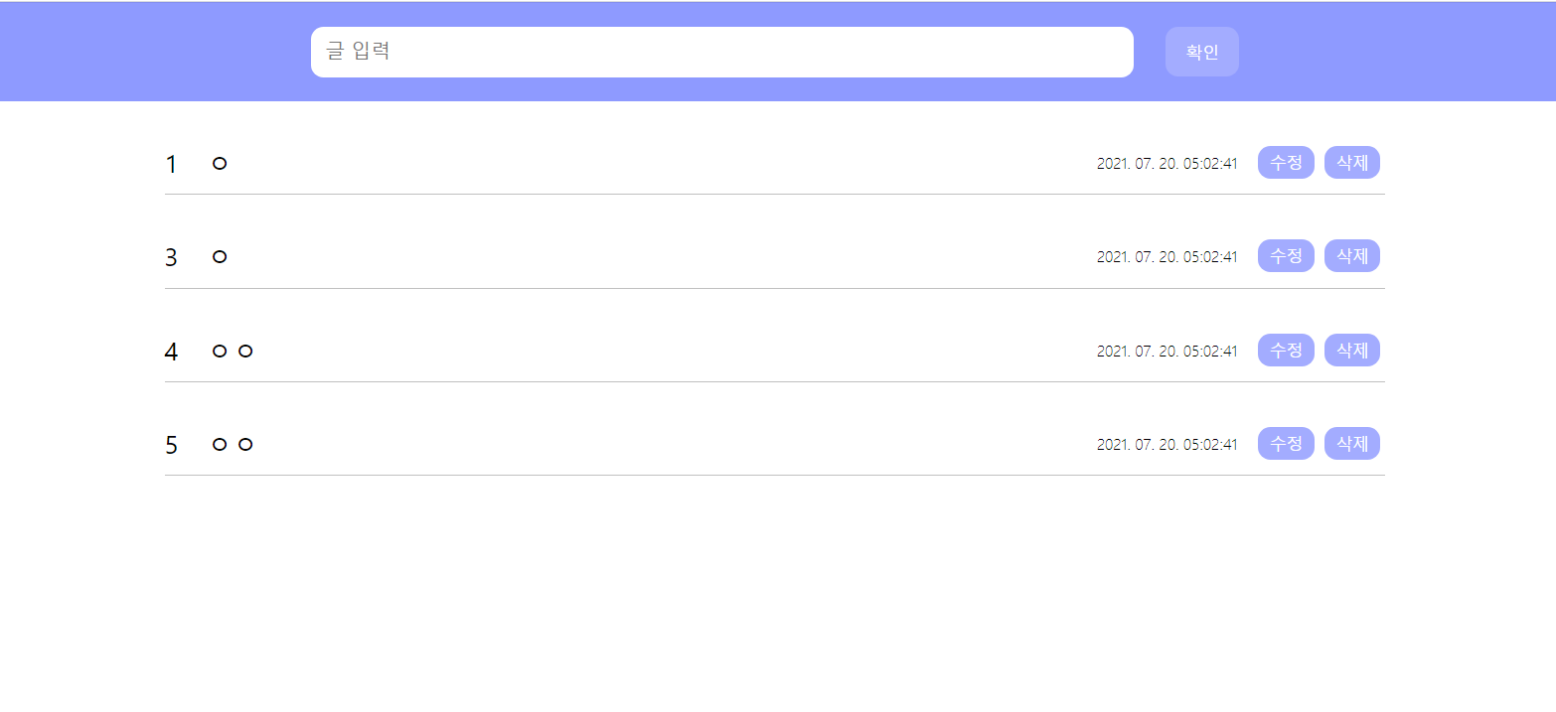The image size is (1556, 712).
Task: Click the timestamp of post 1
Action: pyautogui.click(x=1167, y=162)
